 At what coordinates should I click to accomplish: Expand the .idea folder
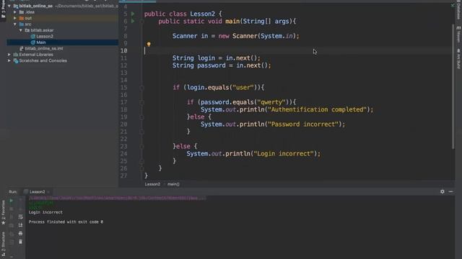[x=15, y=12]
